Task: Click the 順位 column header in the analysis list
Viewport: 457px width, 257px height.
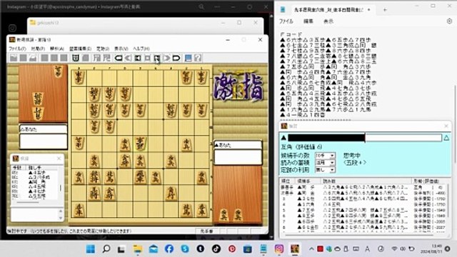Action: pyautogui.click(x=287, y=181)
